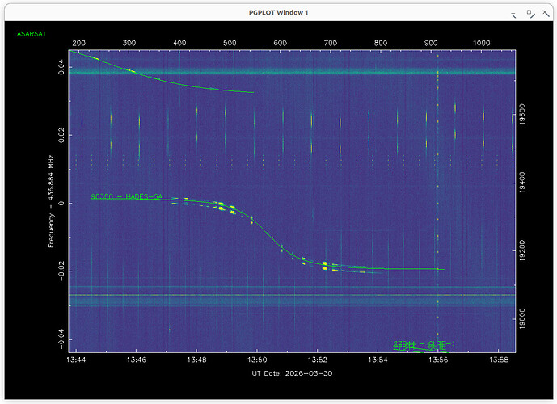The width and height of the screenshot is (557, 404).
Task: Click the -0.02 frequency tick label
Action: [x=63, y=271]
